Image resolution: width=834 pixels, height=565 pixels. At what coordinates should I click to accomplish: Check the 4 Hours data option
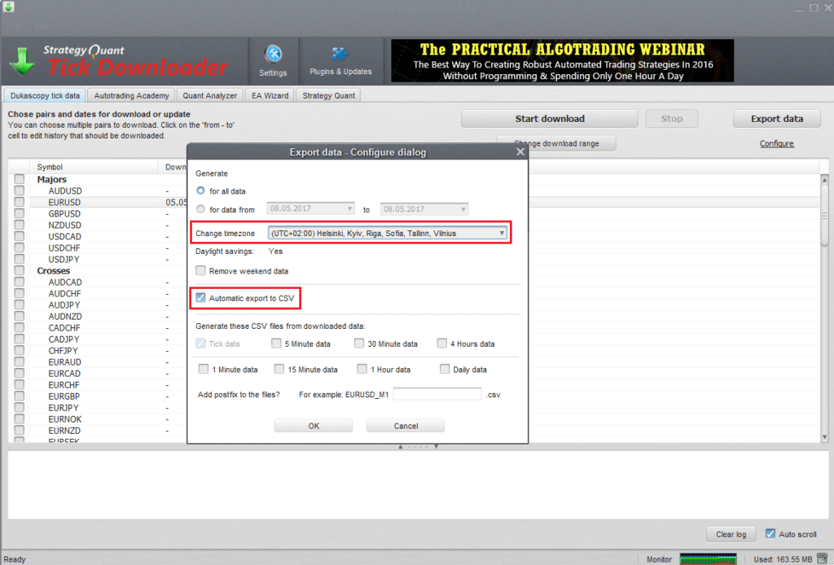[442, 344]
